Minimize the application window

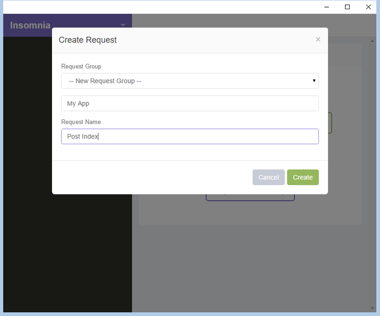coord(327,7)
